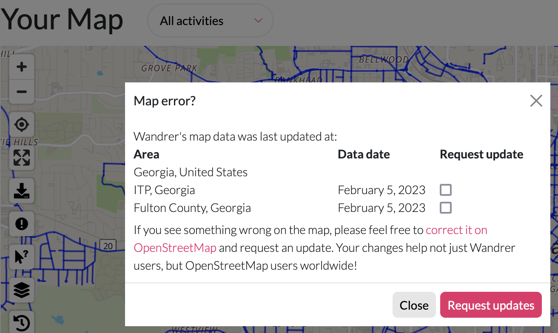
Task: Open the map error exclamation icon
Action: tap(22, 224)
